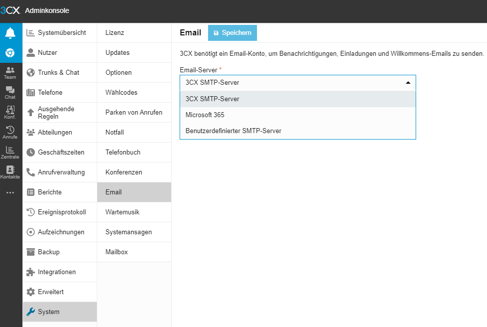Open Kontakte contacts icon
Viewport: 487px width, 327px height.
(10, 172)
